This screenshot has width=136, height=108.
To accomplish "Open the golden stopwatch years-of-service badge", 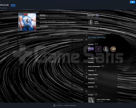I will pyautogui.click(x=113, y=49).
